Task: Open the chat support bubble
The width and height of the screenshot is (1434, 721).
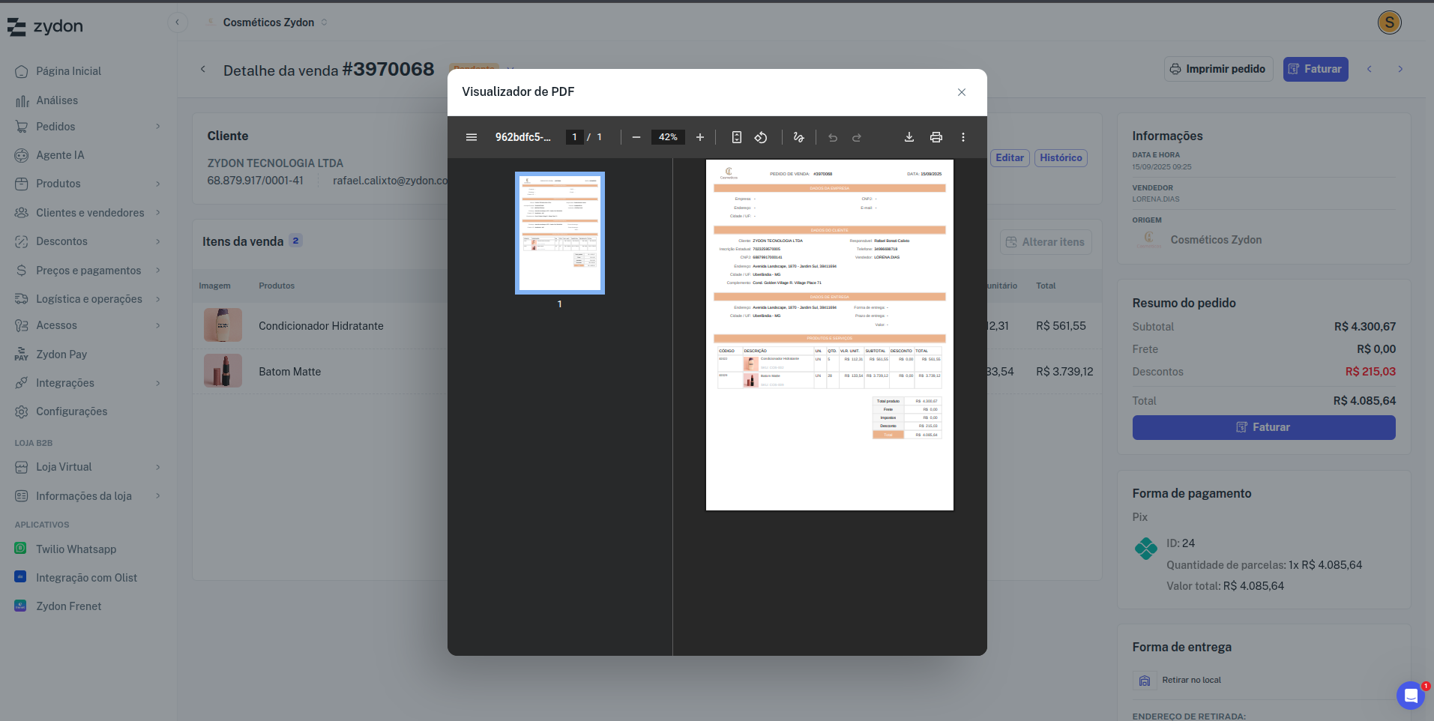Action: click(1411, 696)
